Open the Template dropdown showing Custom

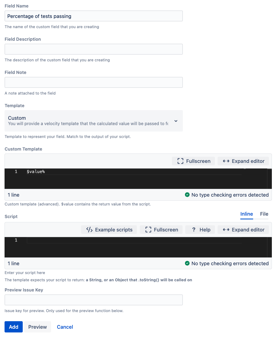94,121
